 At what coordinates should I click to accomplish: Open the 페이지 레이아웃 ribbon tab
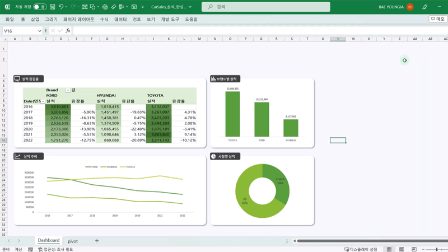click(78, 19)
